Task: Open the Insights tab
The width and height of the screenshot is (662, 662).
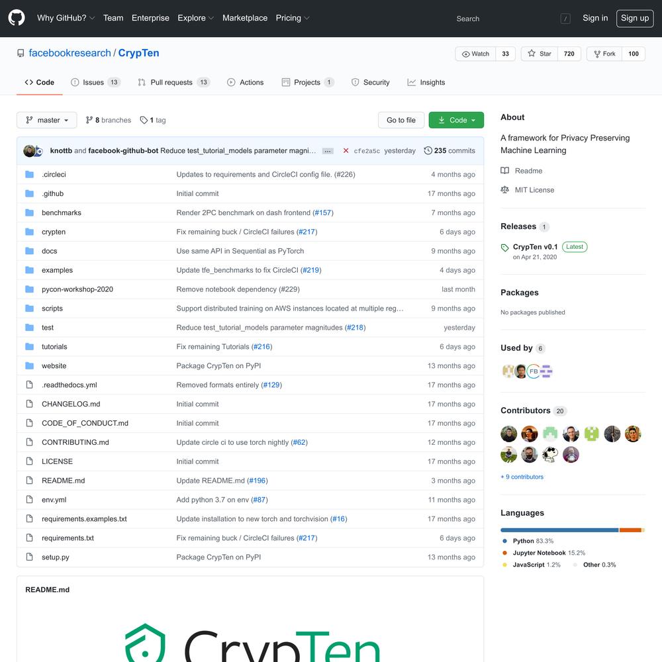Action: 426,82
